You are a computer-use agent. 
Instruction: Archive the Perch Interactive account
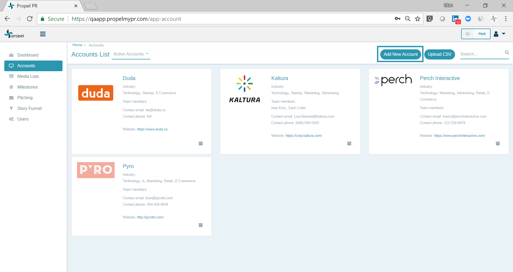click(x=498, y=143)
